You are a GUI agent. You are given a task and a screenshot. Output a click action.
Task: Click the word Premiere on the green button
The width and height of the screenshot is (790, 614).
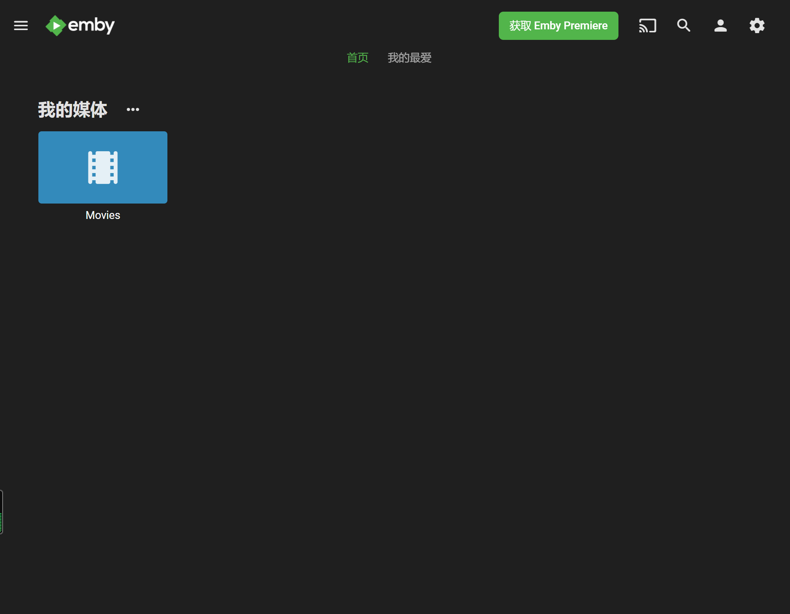click(585, 26)
